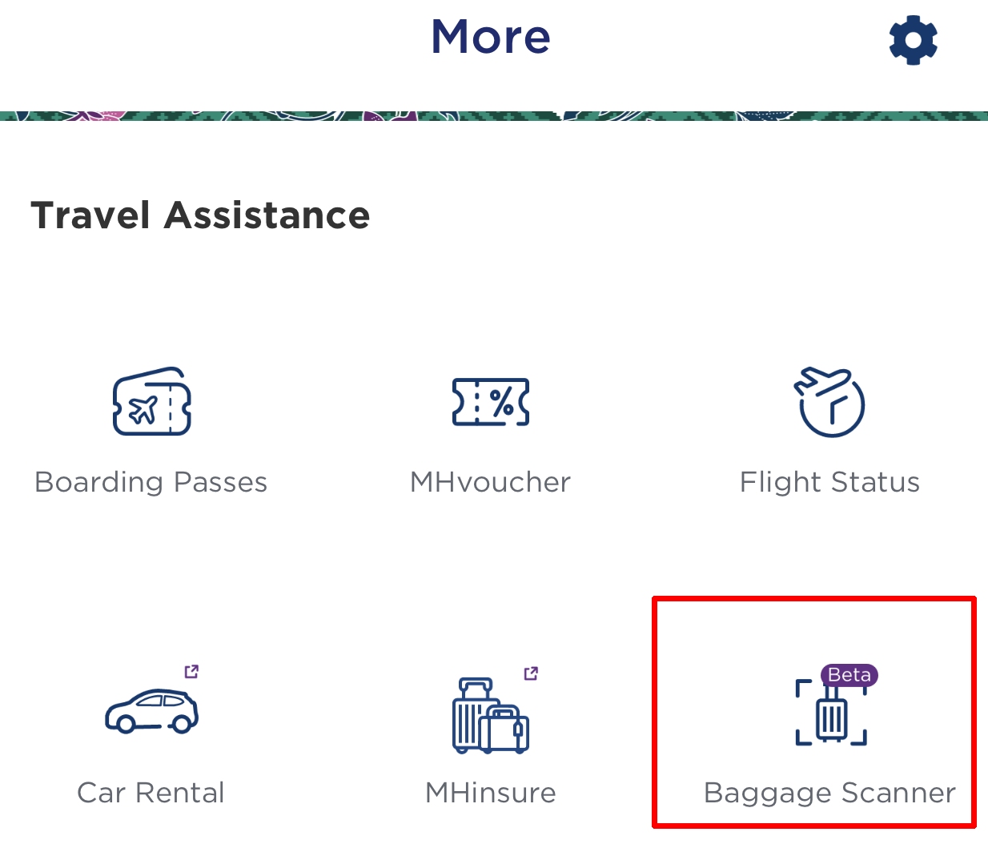Image resolution: width=988 pixels, height=848 pixels.
Task: Launch the Baggage Scanner suitcase icon
Action: click(x=831, y=717)
